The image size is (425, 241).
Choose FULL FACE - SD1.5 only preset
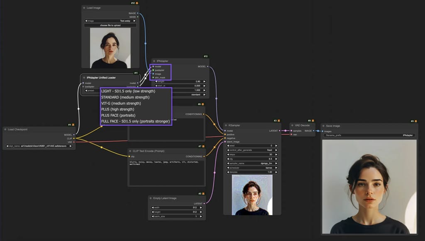point(136,121)
